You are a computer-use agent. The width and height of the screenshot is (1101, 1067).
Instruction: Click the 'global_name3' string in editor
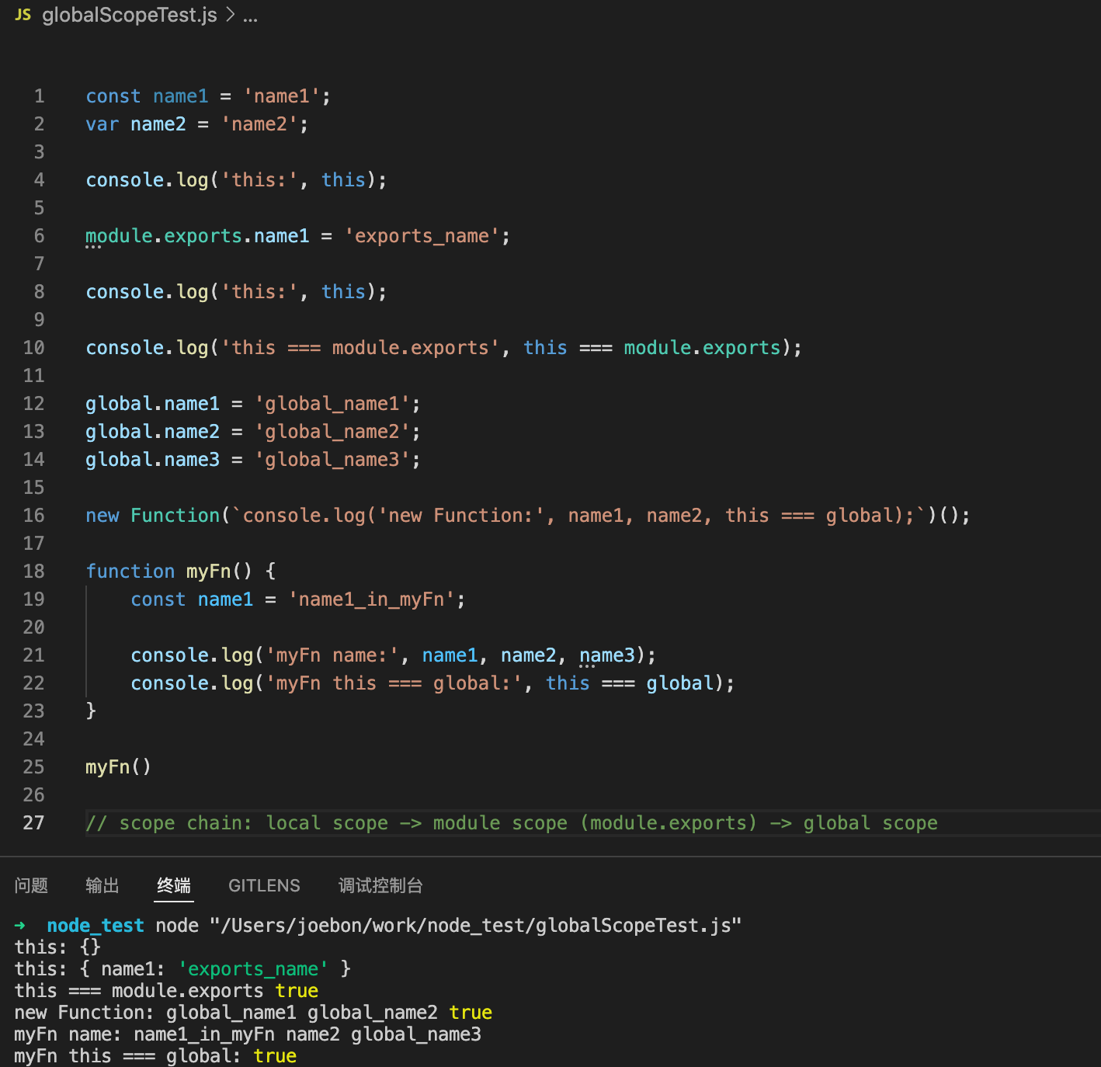pyautogui.click(x=332, y=460)
